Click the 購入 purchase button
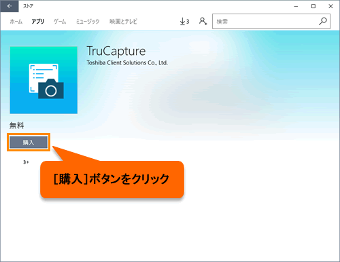The height and width of the screenshot is (262, 340). coord(29,143)
